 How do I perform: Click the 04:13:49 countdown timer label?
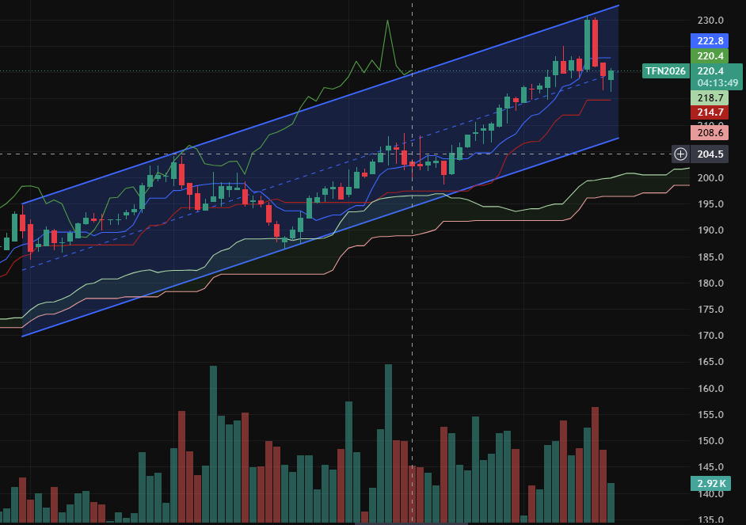pyautogui.click(x=717, y=83)
